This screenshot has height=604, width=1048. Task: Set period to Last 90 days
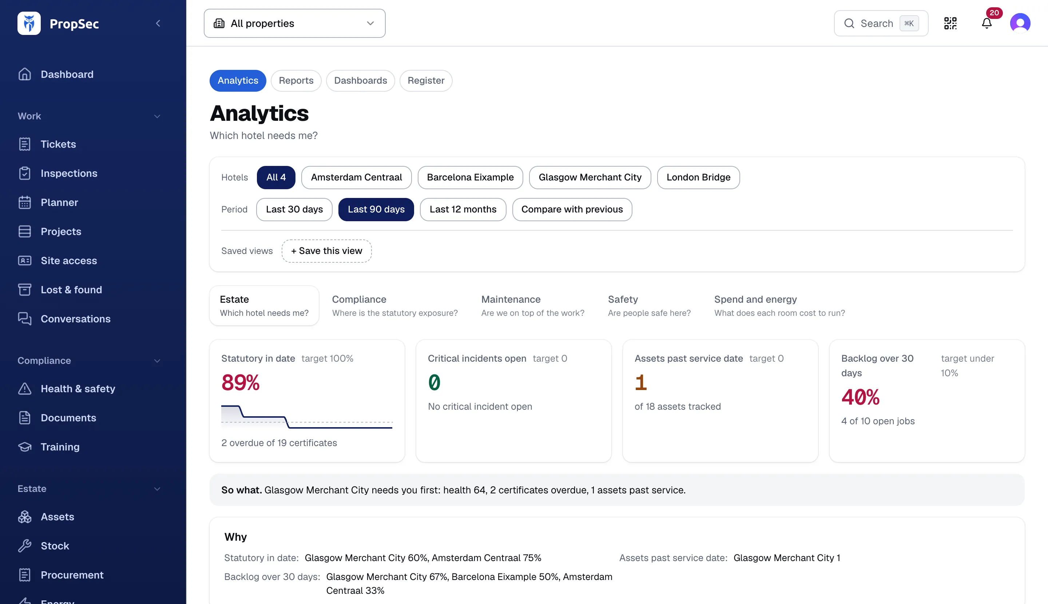(x=376, y=210)
